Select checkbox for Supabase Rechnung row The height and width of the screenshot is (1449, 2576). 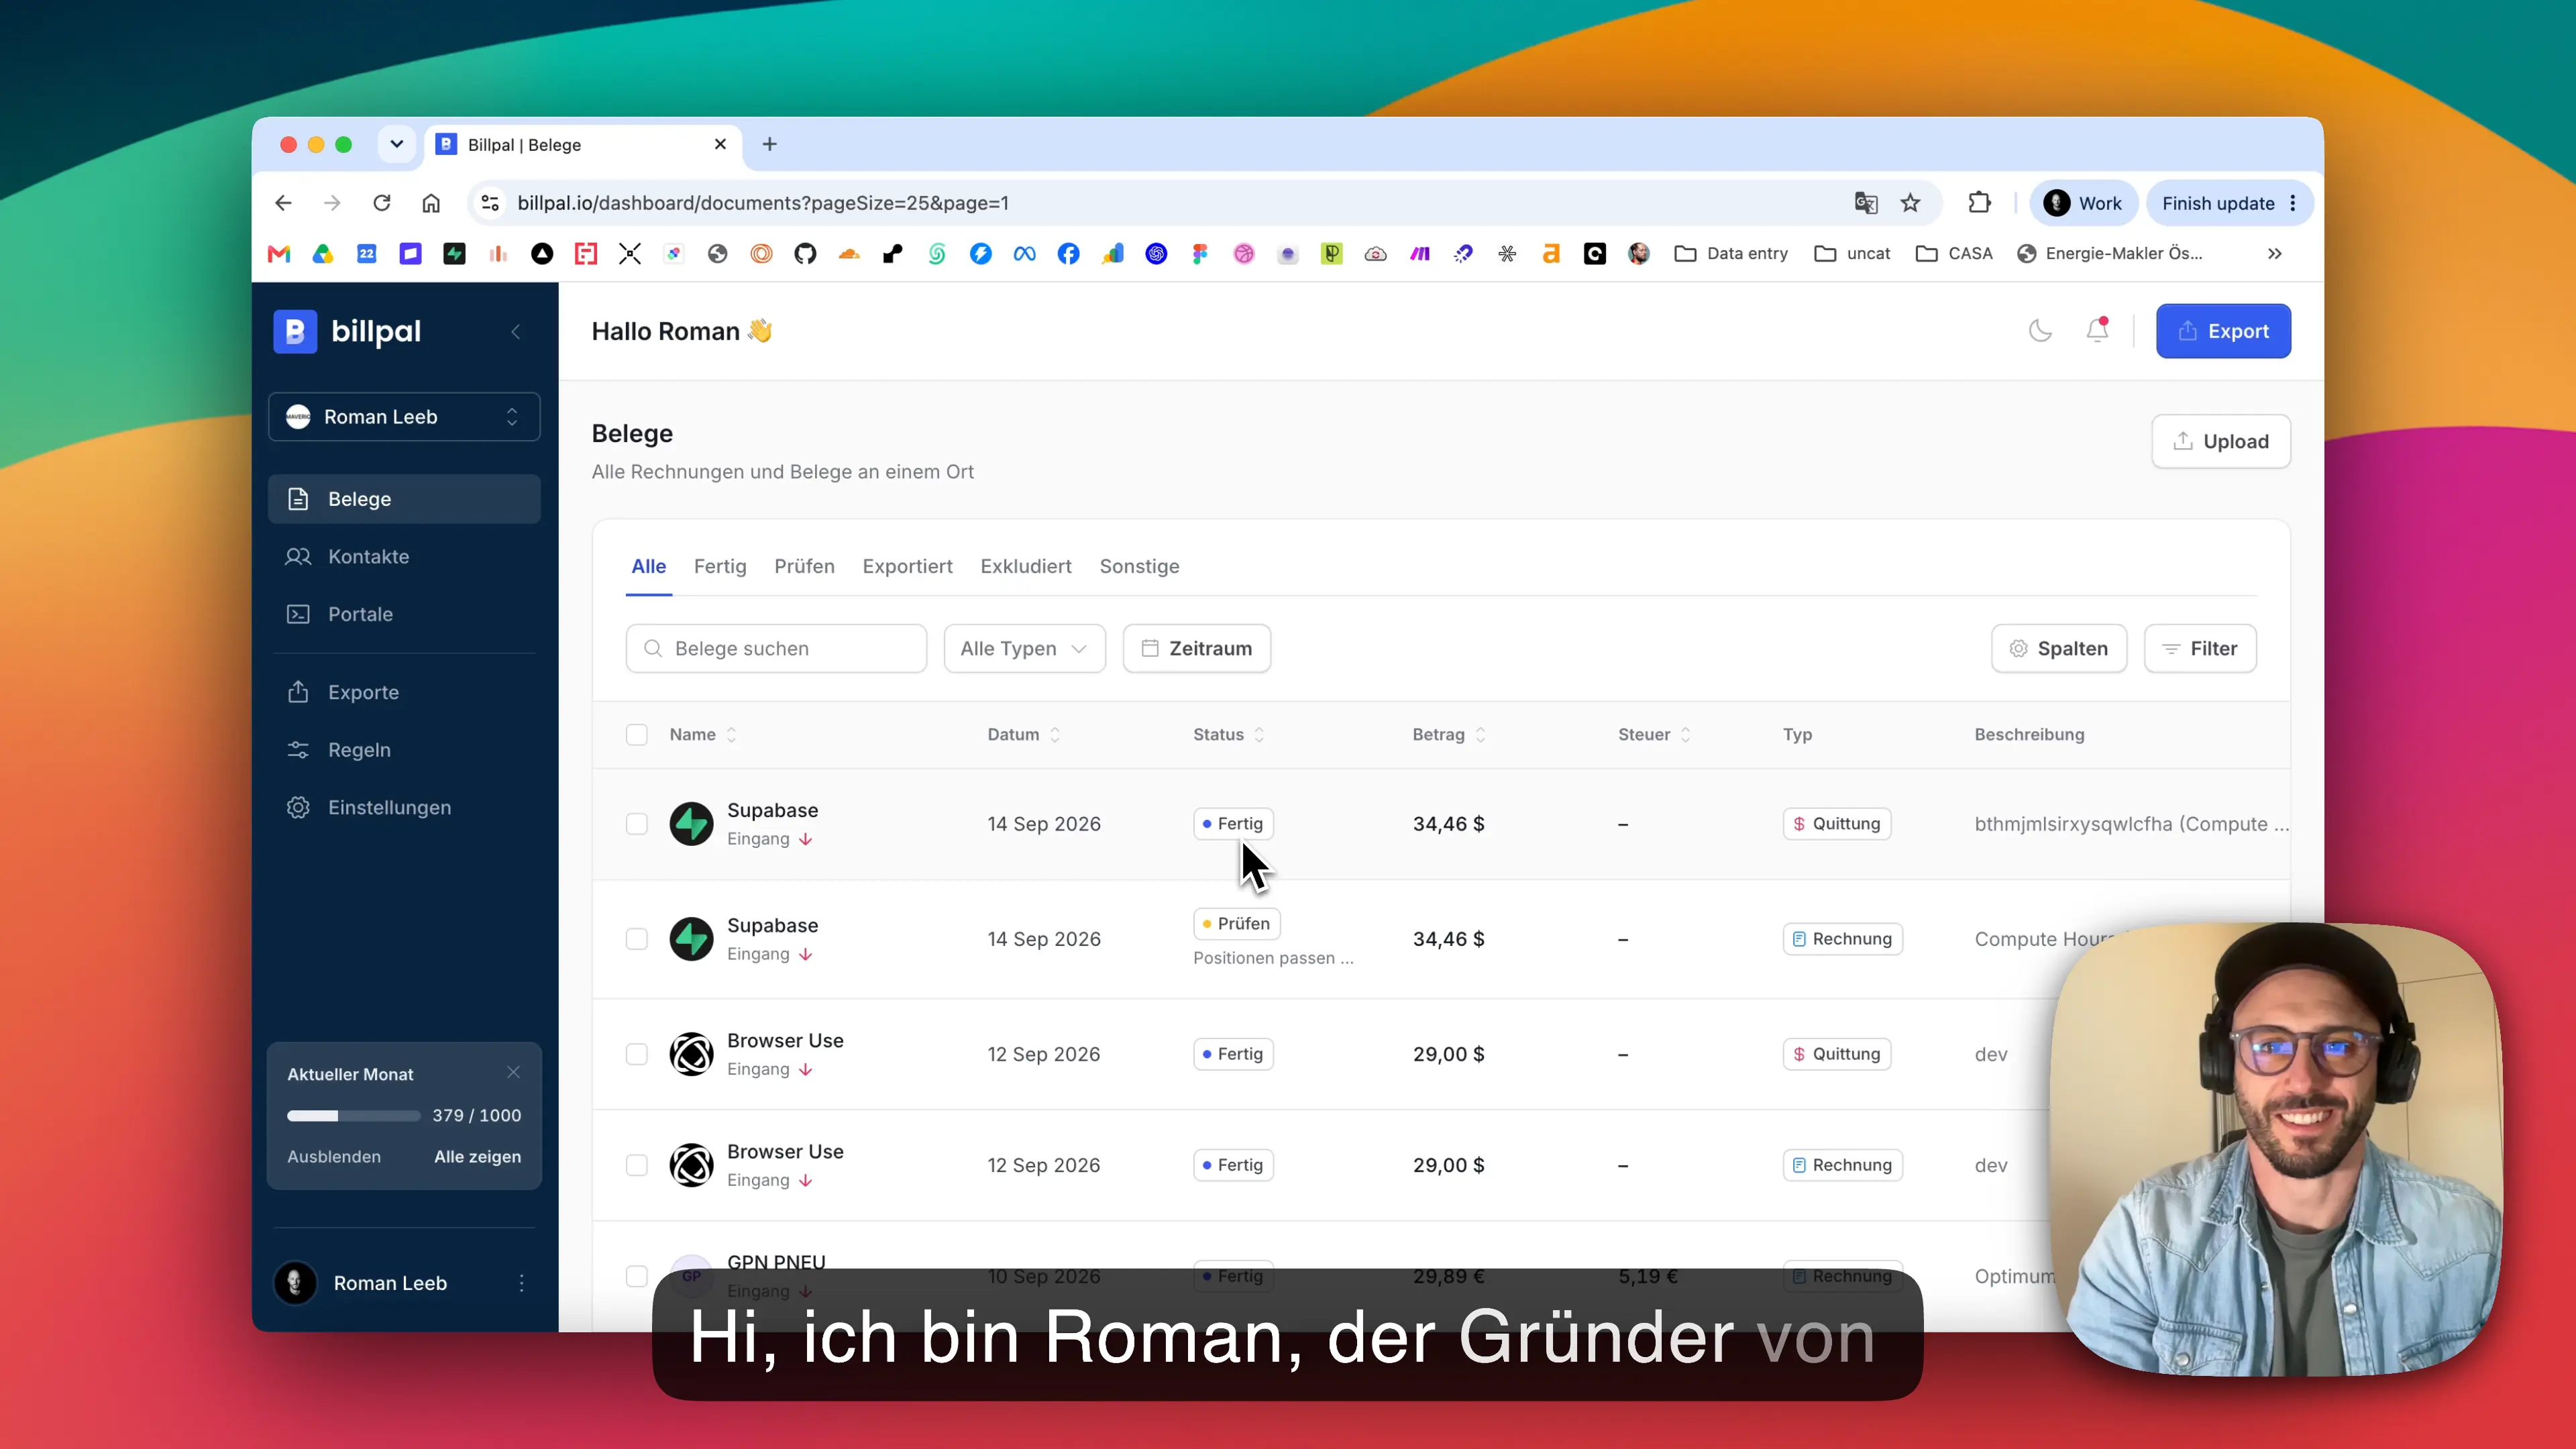tap(637, 939)
